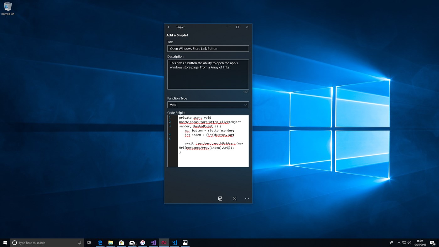Go back using the Sniplet back arrow
439x247 pixels.
(169, 27)
